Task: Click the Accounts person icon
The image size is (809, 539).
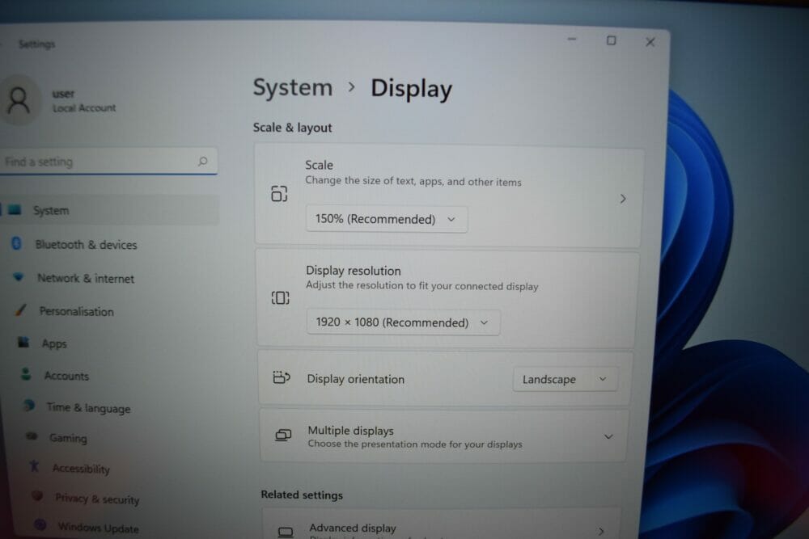Action: [26, 374]
